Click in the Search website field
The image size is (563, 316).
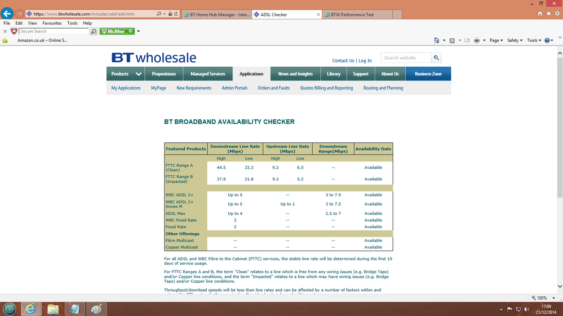tap(406, 58)
